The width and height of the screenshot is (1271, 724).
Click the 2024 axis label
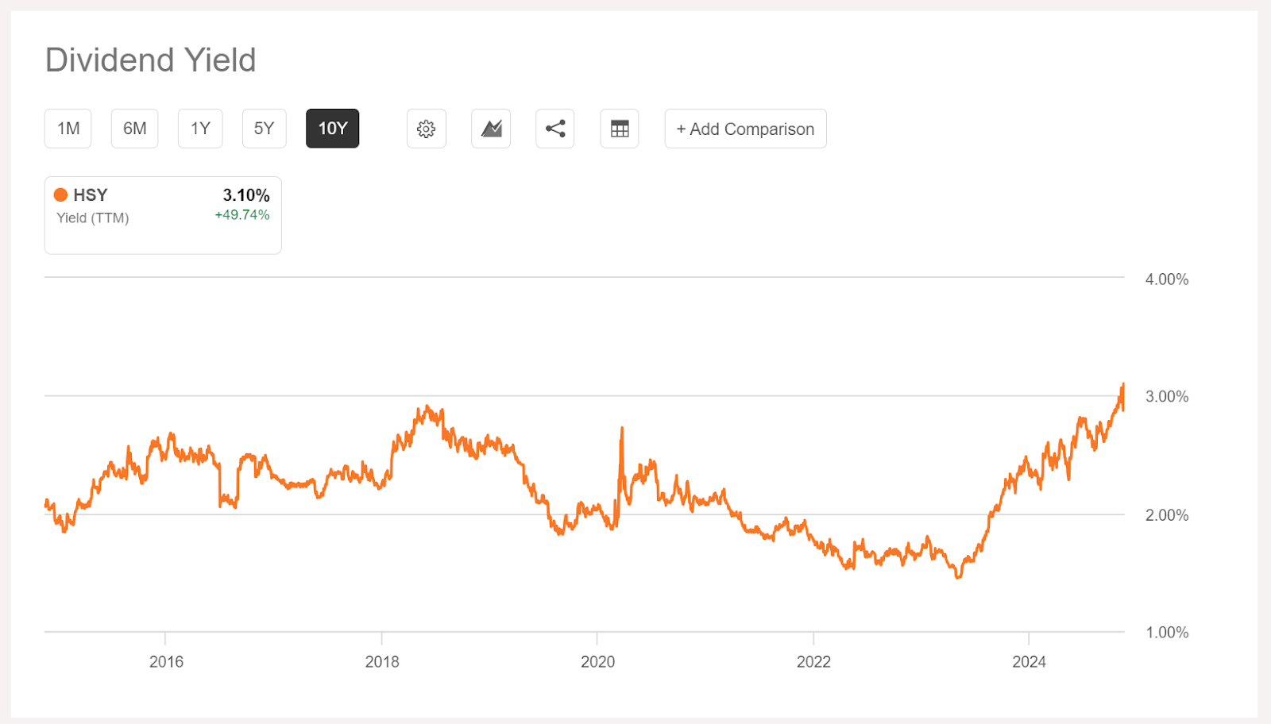[1030, 662]
